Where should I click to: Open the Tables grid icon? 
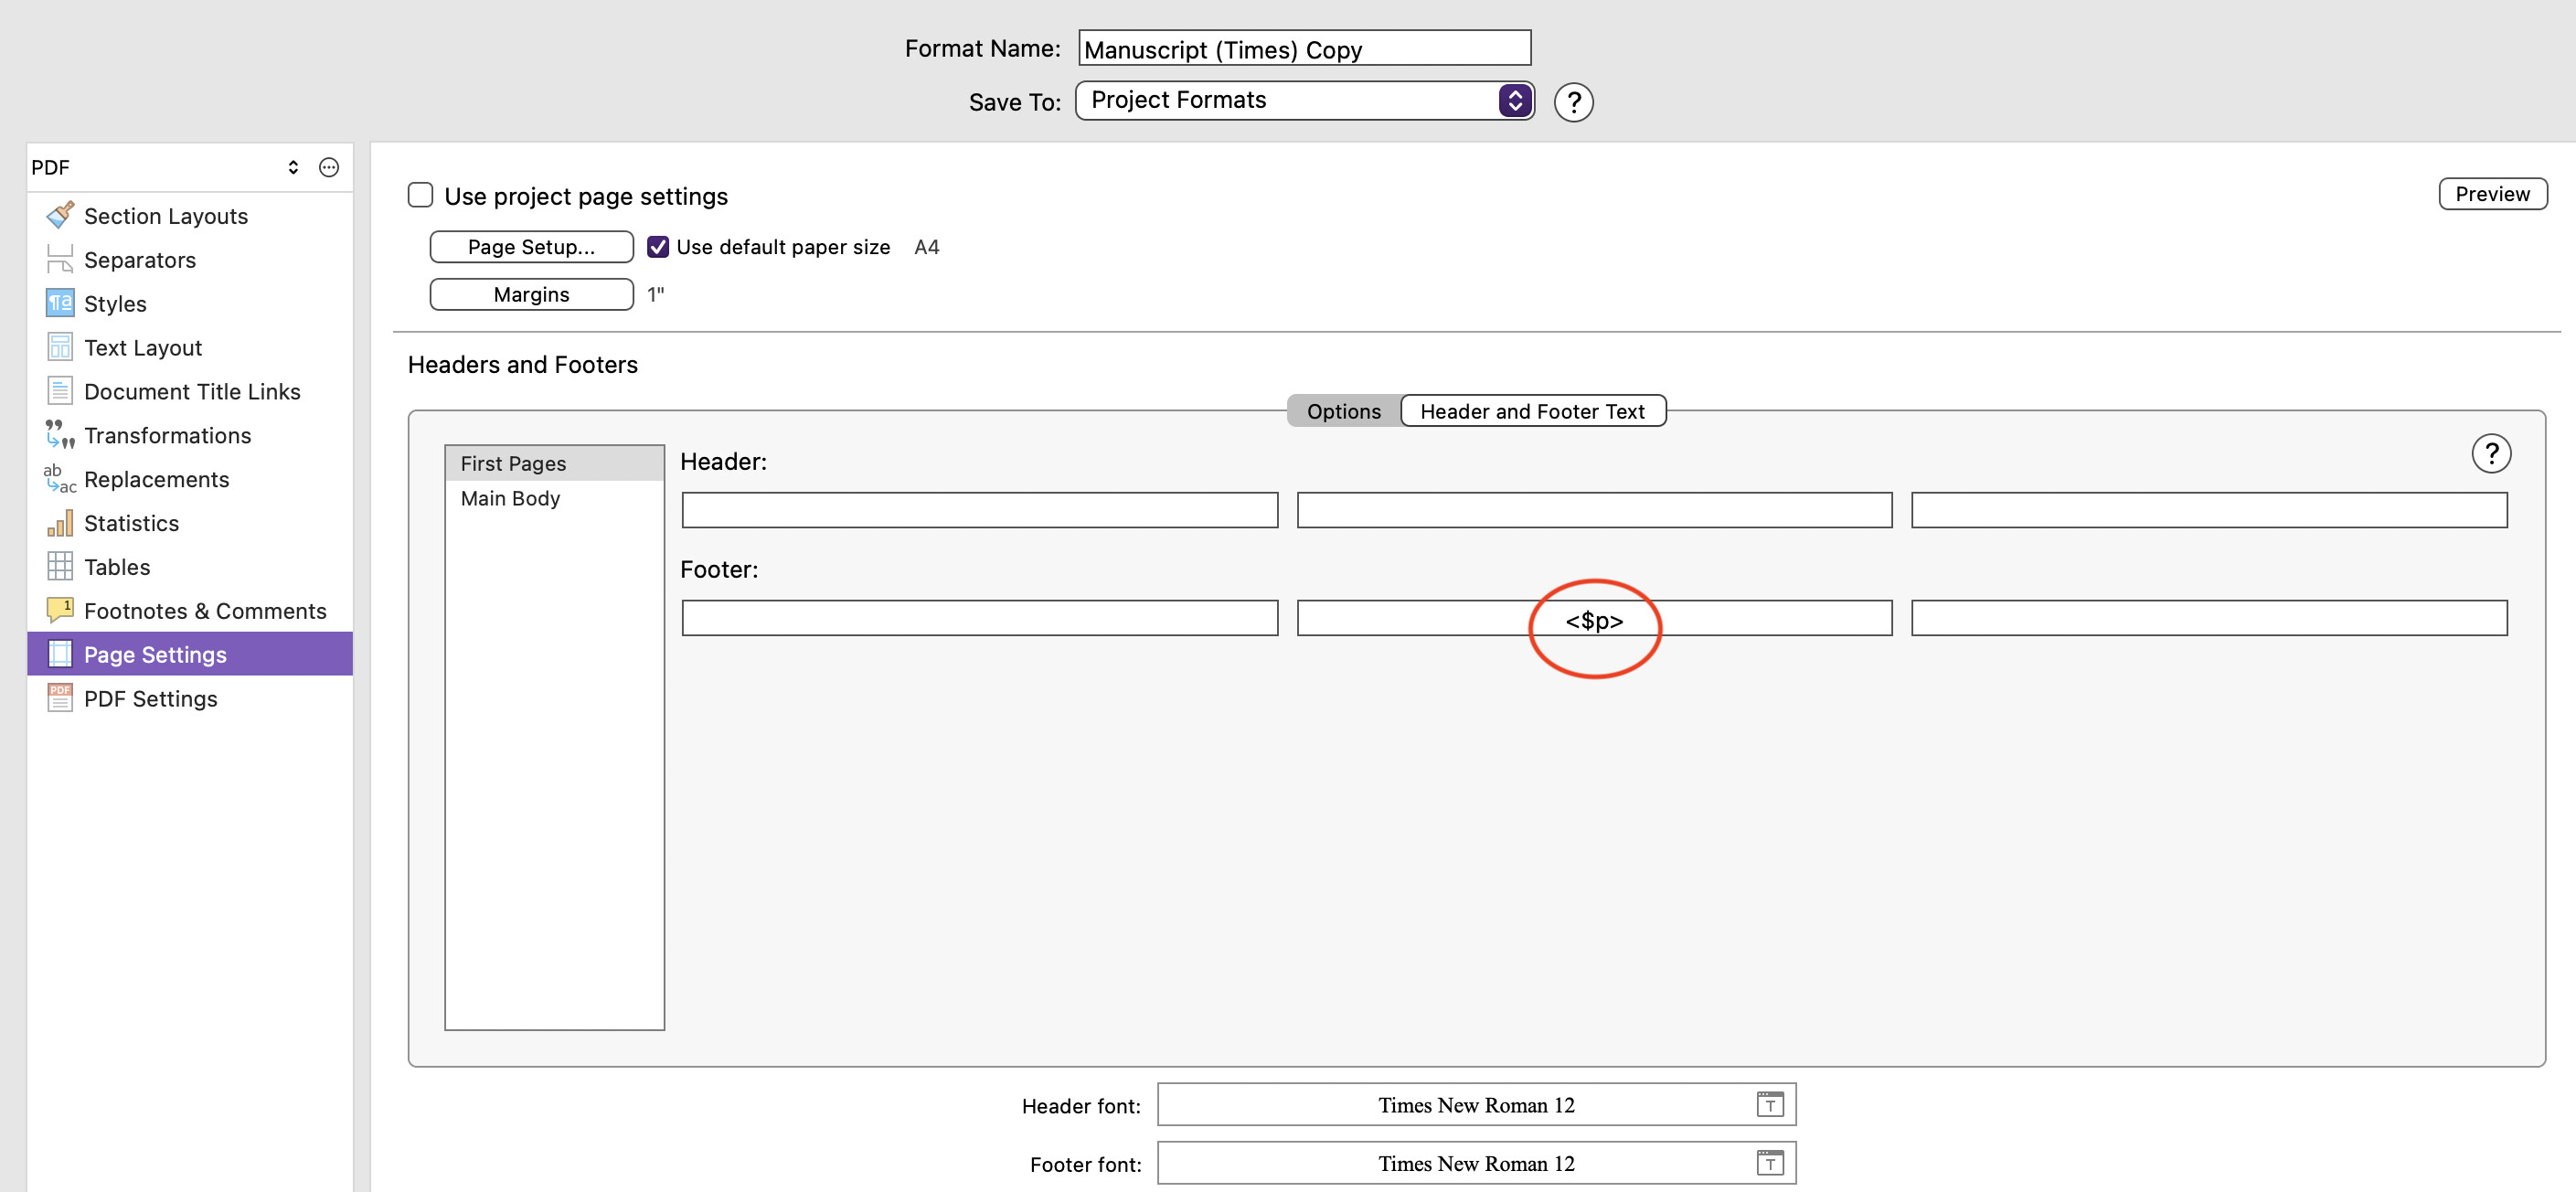[x=60, y=567]
